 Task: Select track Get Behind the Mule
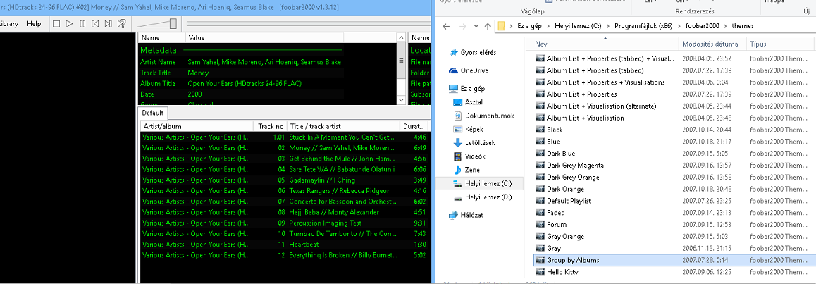pyautogui.click(x=285, y=159)
